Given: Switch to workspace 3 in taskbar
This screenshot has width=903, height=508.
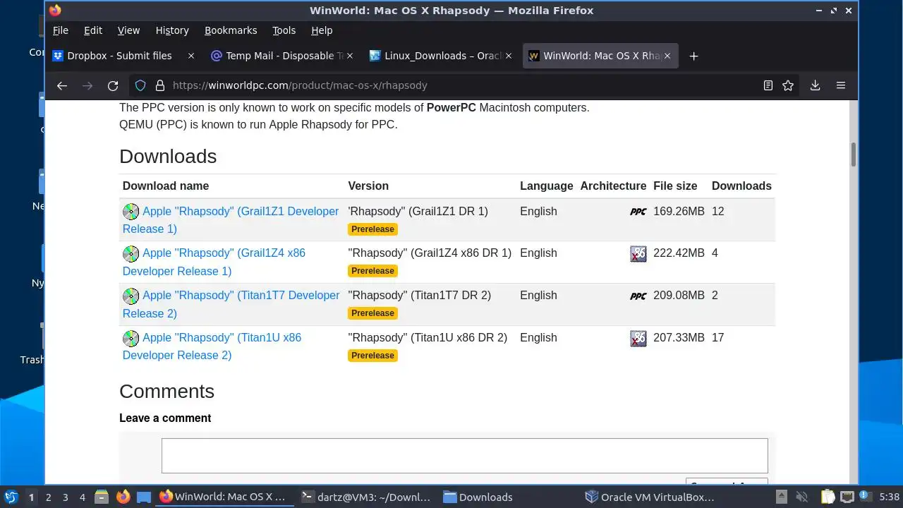Looking at the screenshot, I should [x=65, y=497].
